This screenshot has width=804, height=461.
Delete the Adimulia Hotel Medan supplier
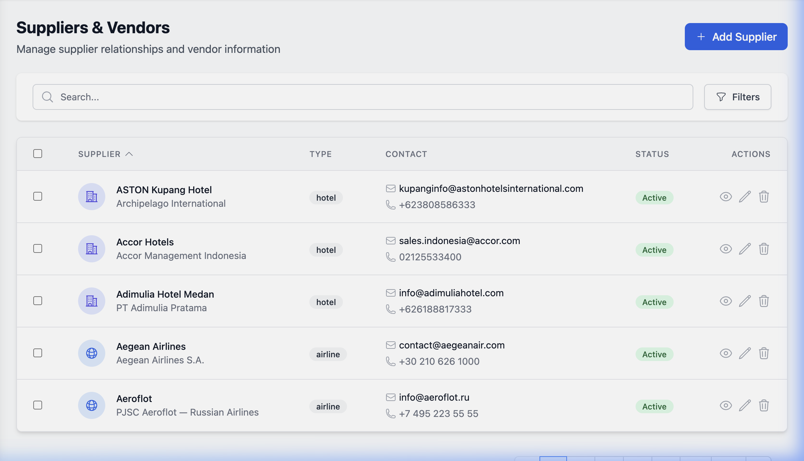(x=764, y=301)
